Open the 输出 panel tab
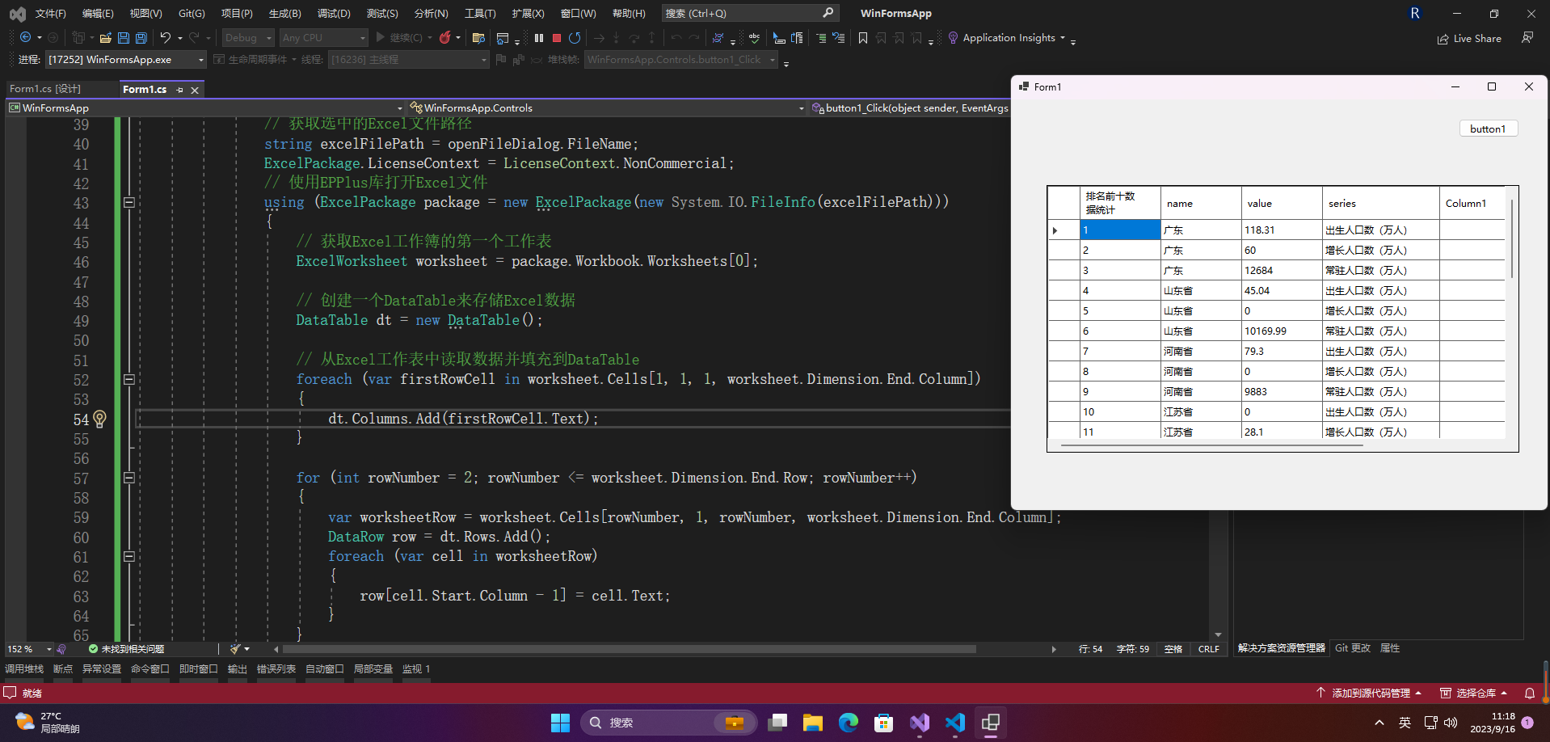 [238, 669]
